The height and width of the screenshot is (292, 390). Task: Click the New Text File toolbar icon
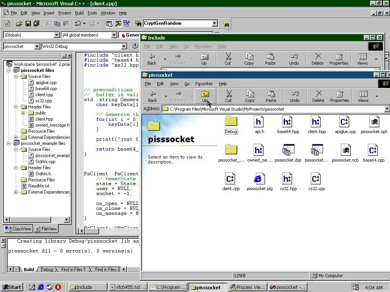pyautogui.click(x=8, y=24)
